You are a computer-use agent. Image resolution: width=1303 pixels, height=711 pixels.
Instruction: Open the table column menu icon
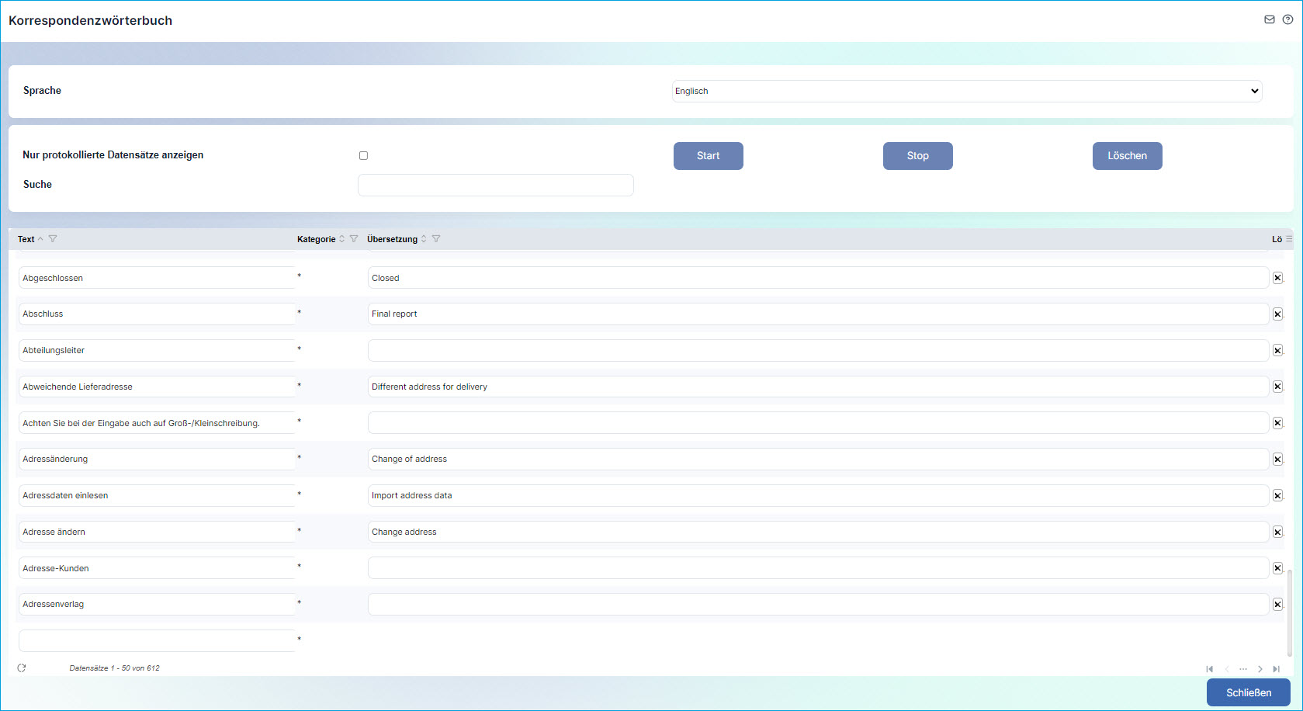click(x=1289, y=239)
